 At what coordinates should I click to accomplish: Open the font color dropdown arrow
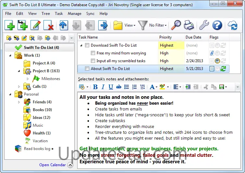[156, 87]
